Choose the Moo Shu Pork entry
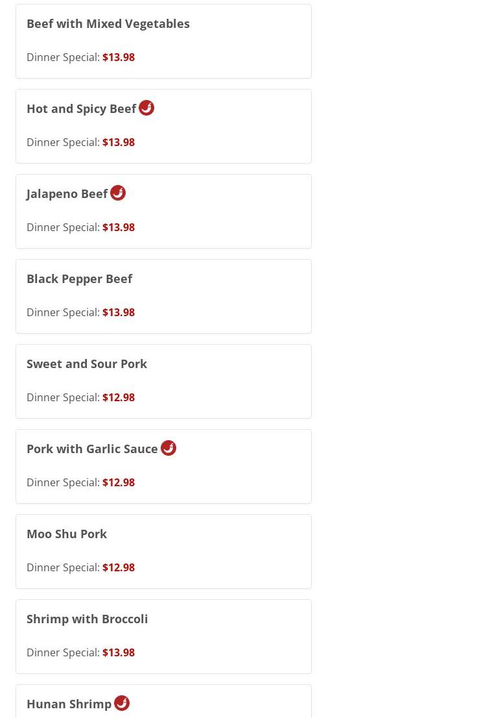 point(67,534)
